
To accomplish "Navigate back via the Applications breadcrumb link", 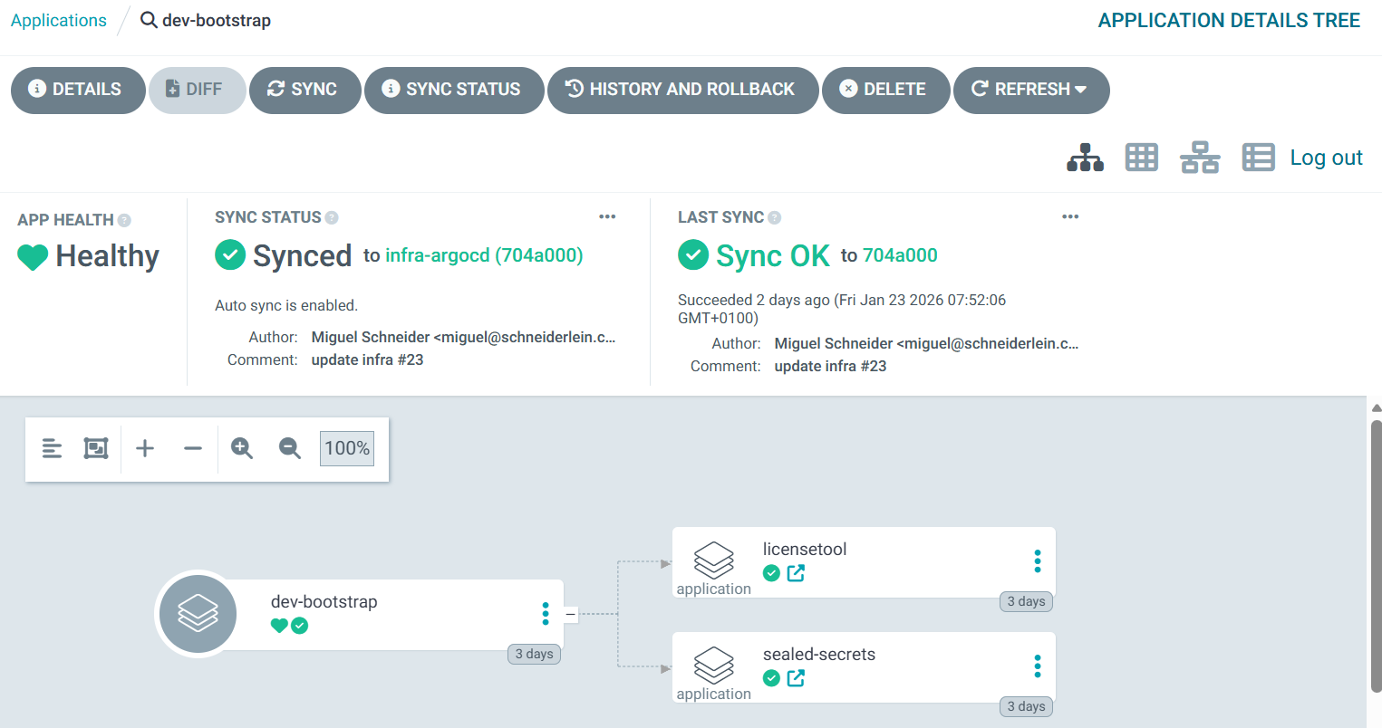I will click(58, 19).
